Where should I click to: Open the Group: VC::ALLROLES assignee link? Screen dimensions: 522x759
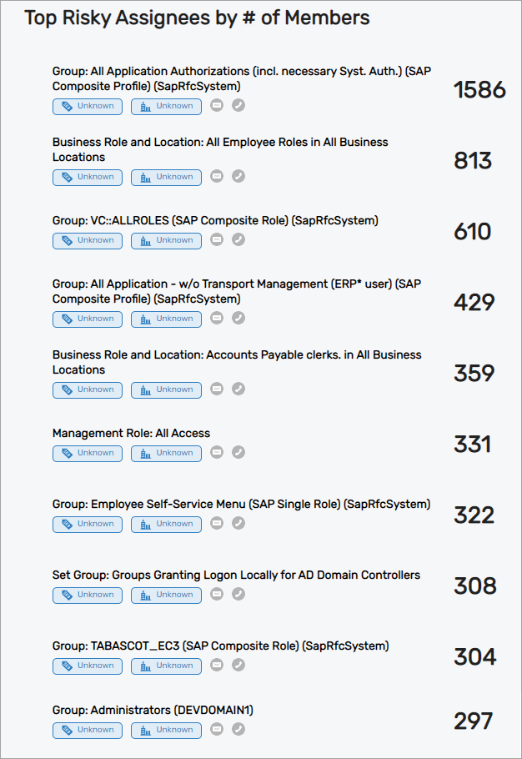[215, 220]
